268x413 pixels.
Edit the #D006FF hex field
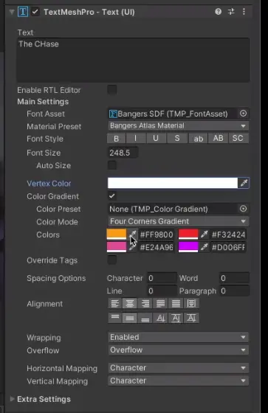[228, 247]
